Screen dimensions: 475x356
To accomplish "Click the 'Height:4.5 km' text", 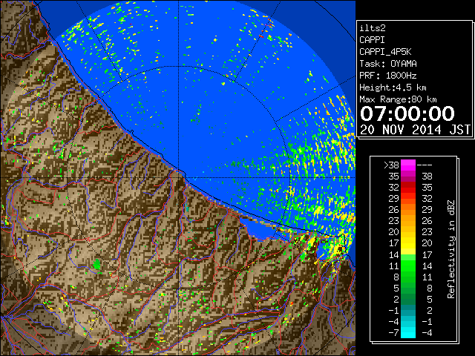I will pyautogui.click(x=393, y=88).
